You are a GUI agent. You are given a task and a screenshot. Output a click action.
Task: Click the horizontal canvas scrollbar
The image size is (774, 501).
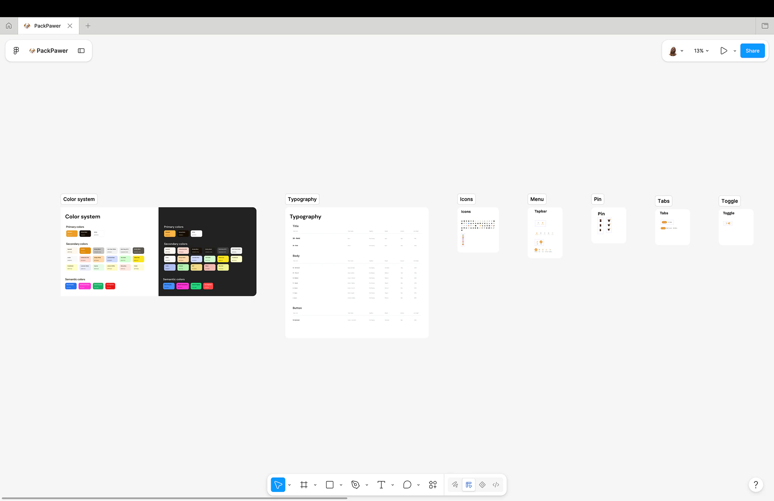click(175, 498)
